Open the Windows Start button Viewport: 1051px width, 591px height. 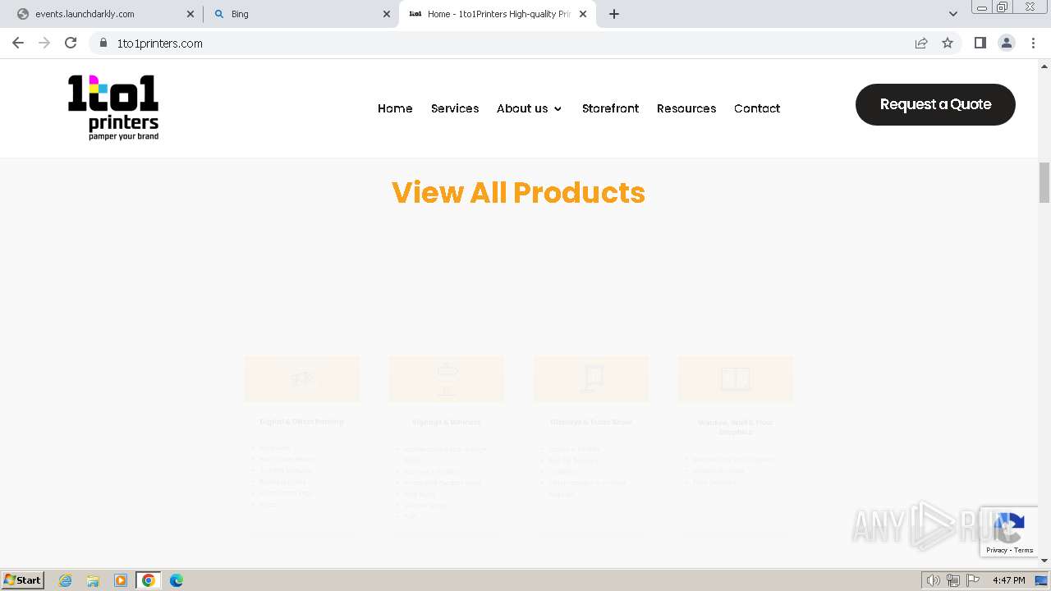click(23, 580)
